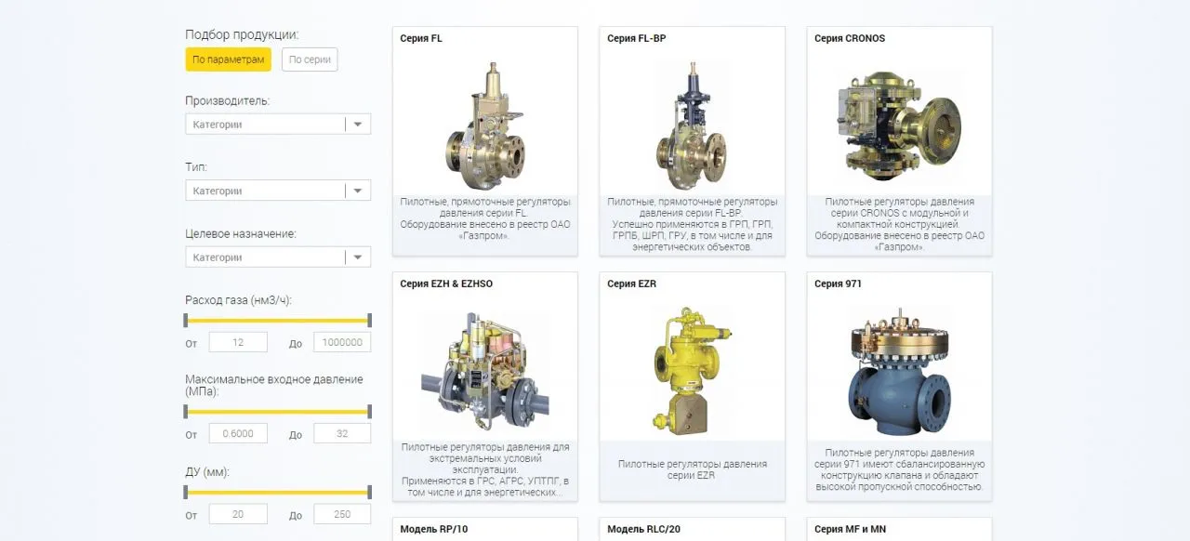Click the Серия 971 description text

coord(899,469)
